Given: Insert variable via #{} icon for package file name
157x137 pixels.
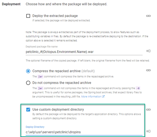Looking at the screenshot, I should click(148, 51).
